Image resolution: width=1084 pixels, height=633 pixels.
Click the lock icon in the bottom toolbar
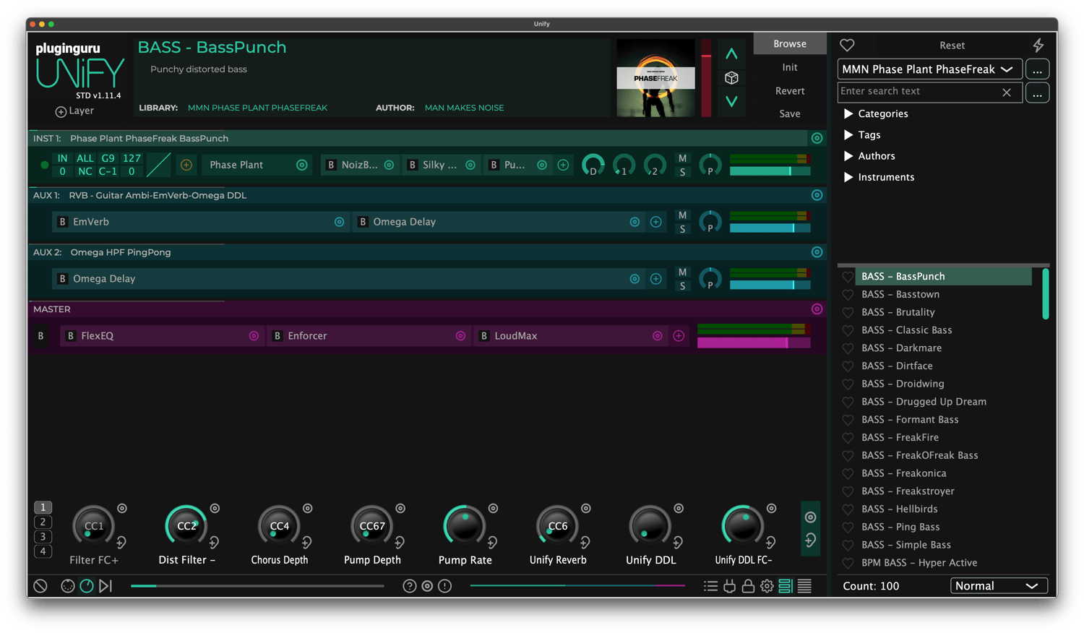pyautogui.click(x=748, y=586)
